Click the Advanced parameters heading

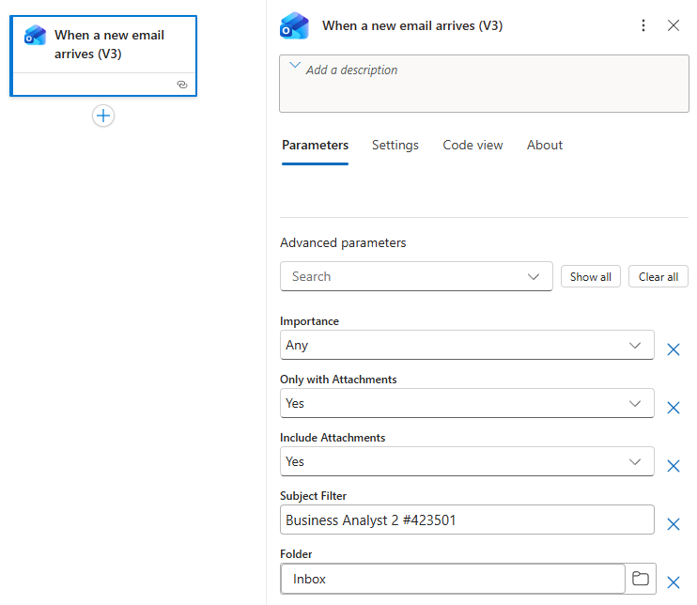pyautogui.click(x=343, y=242)
